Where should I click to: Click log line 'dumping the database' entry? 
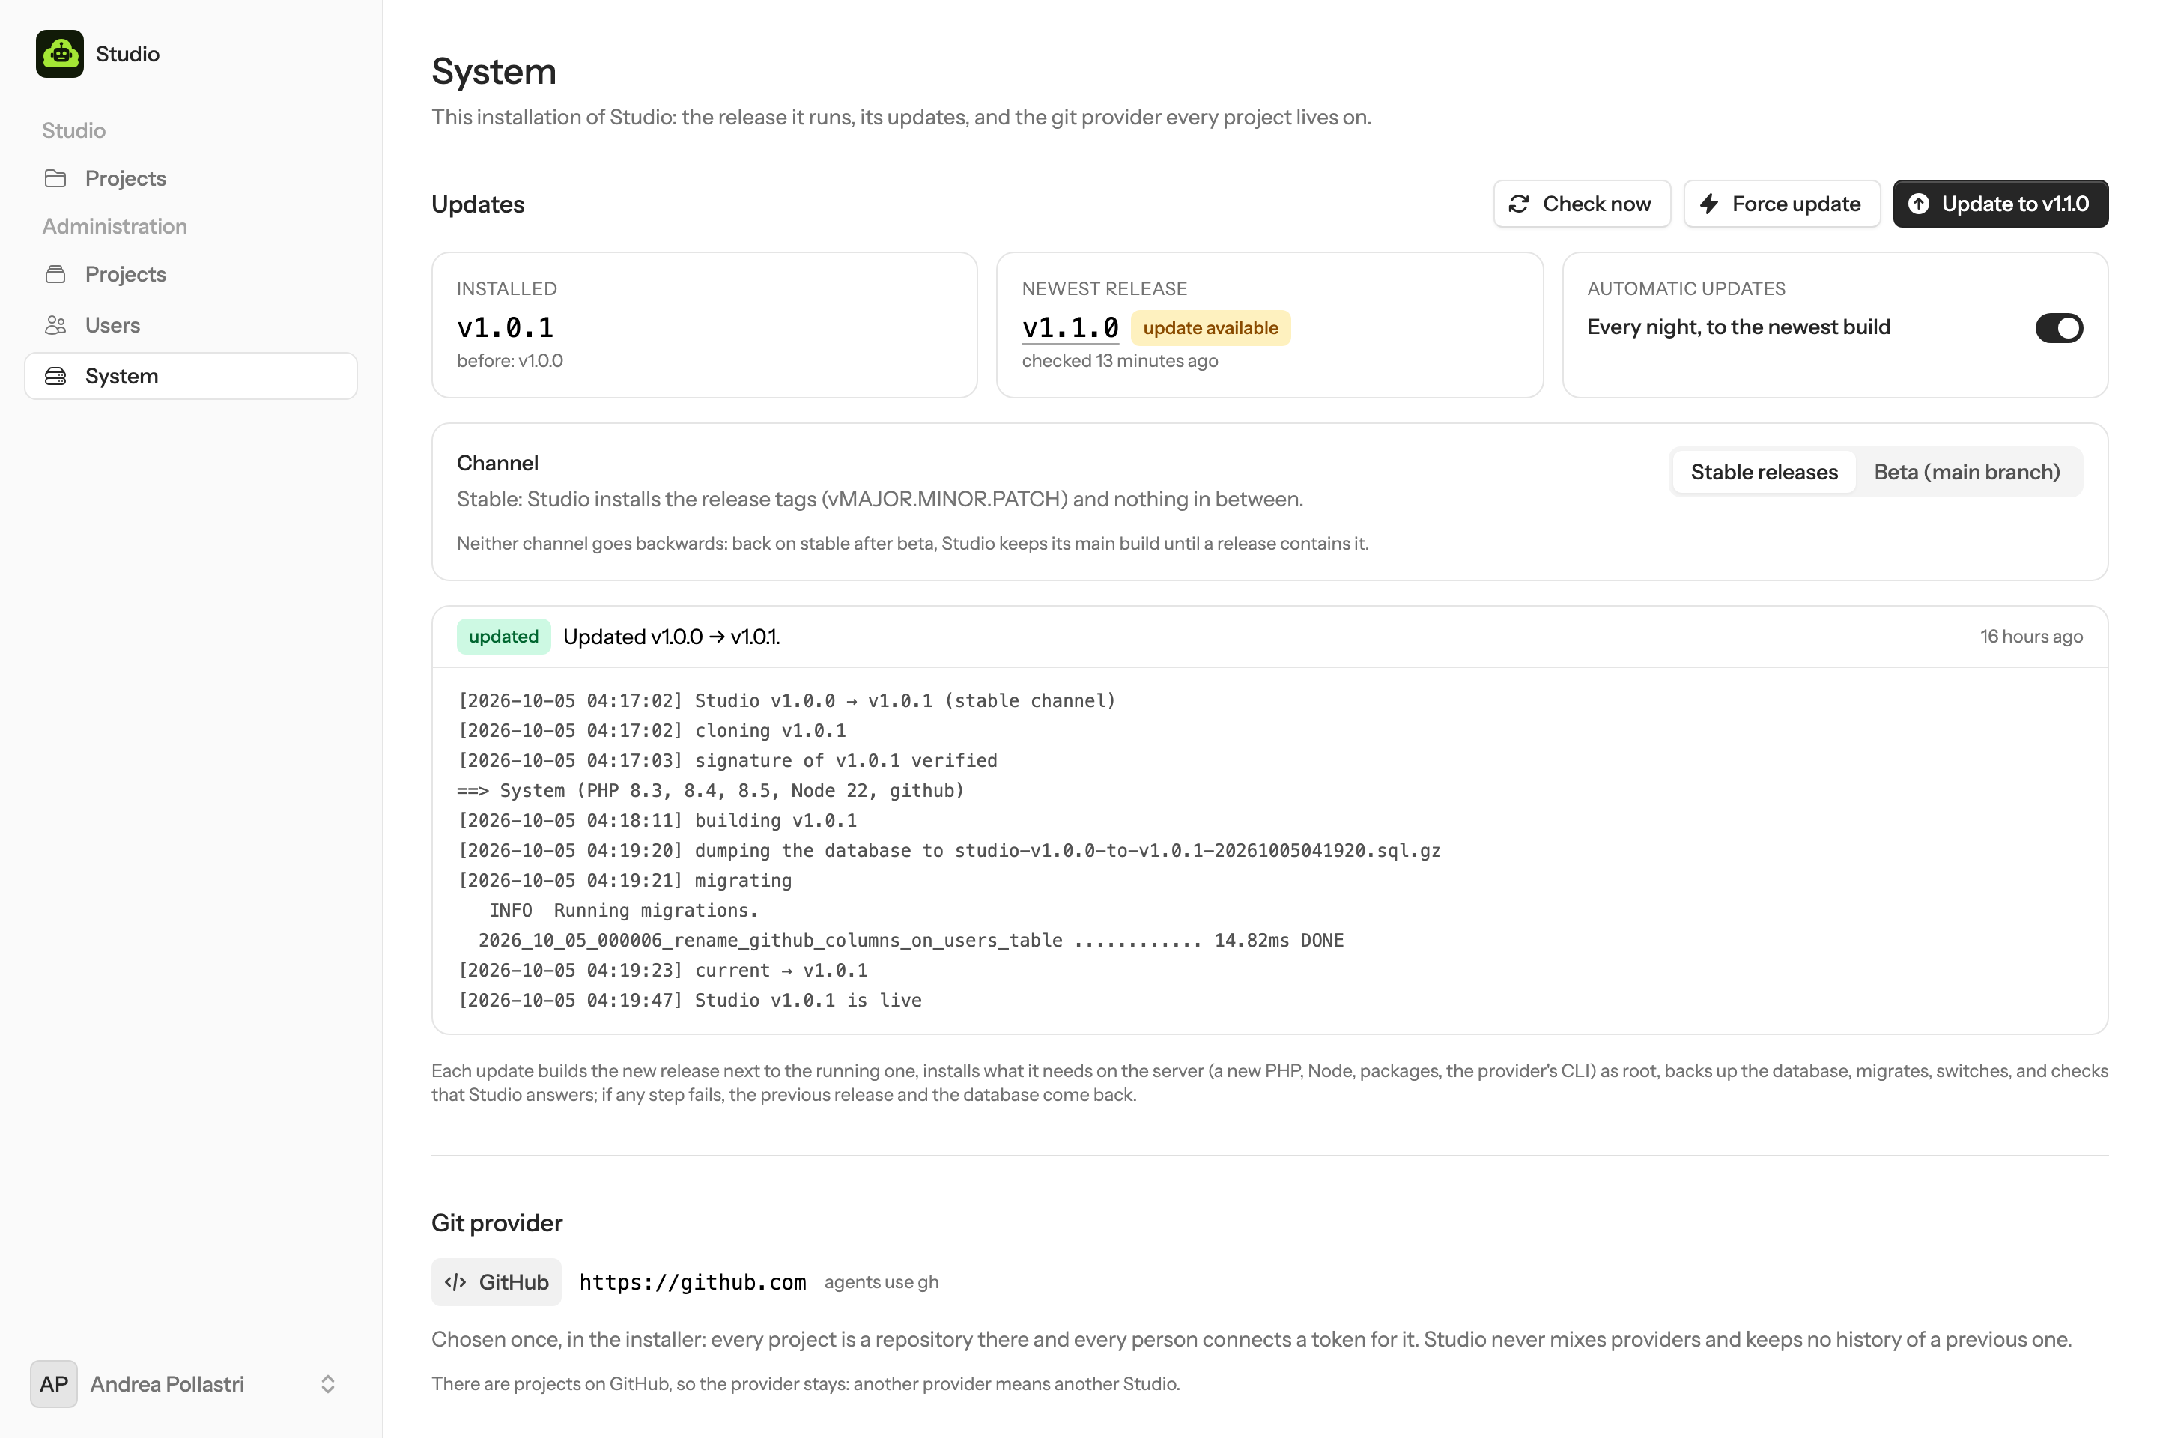point(949,850)
